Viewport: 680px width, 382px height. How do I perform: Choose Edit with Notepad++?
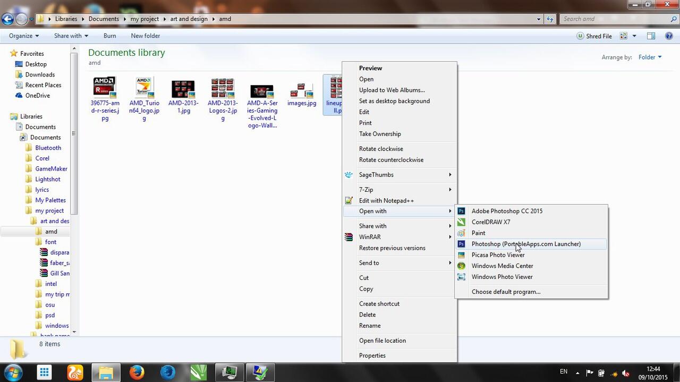pyautogui.click(x=399, y=200)
